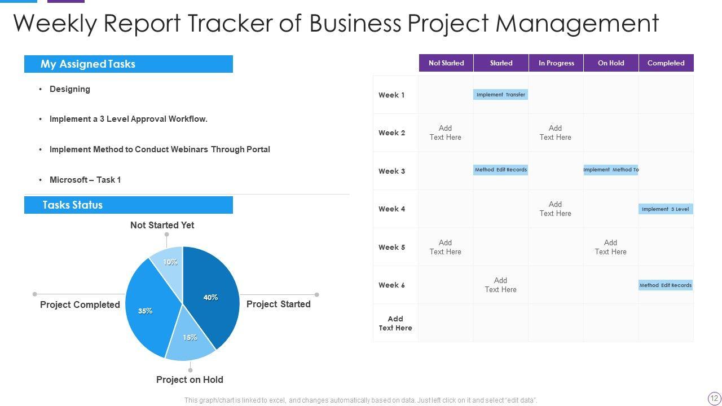Click the On Hold column header
The image size is (722, 406).
point(611,63)
